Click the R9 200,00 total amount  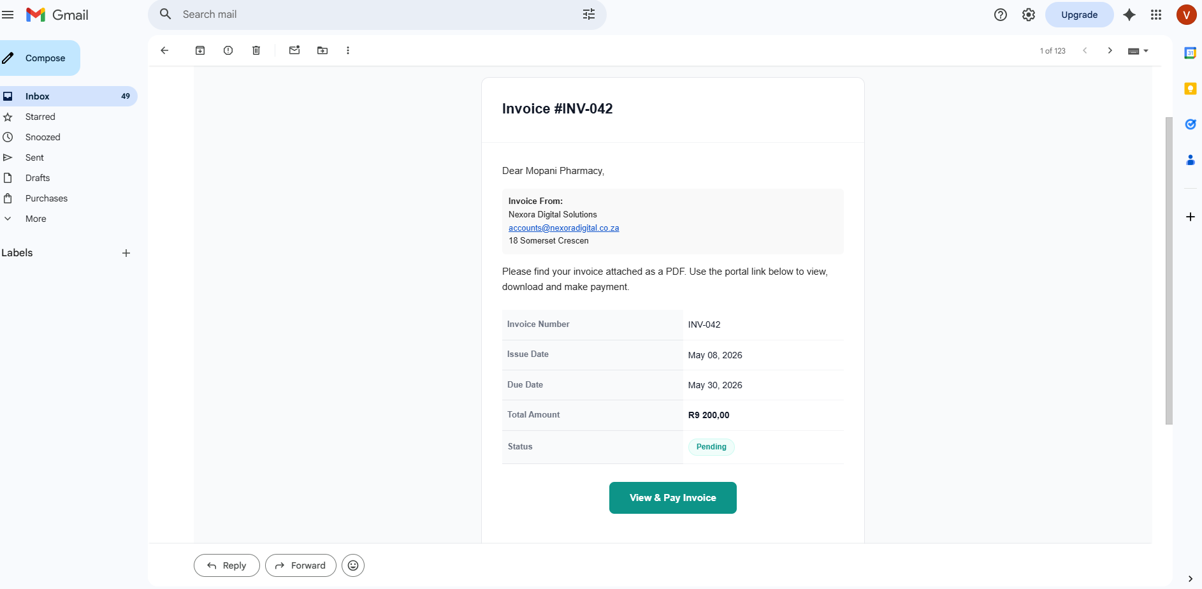709,415
